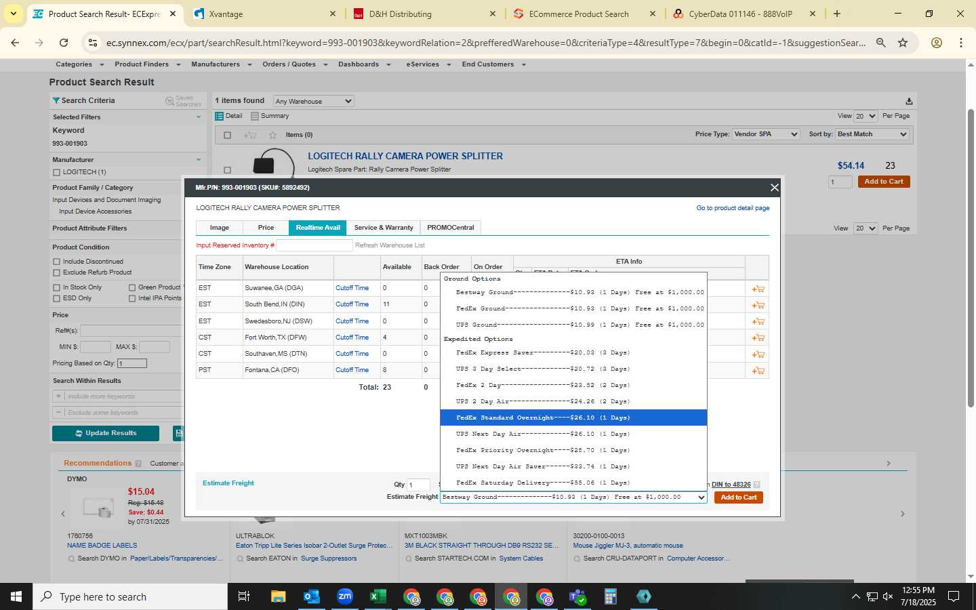Open Excel from the taskbar

click(378, 596)
